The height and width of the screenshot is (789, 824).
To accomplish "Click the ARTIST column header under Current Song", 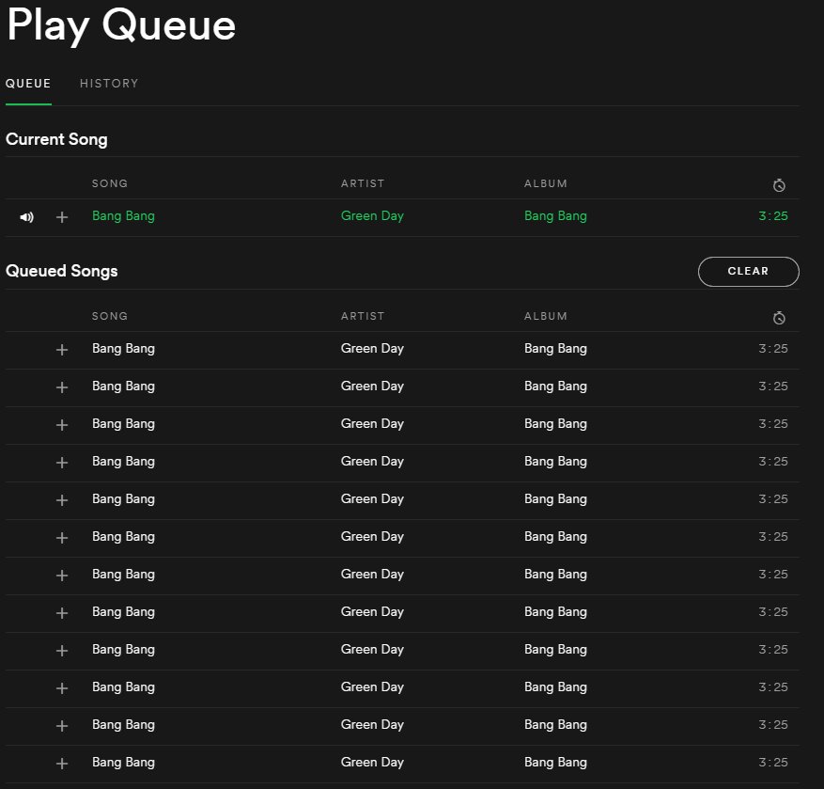I will [363, 183].
